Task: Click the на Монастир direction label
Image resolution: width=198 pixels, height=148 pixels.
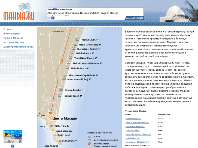Action: [58, 31]
